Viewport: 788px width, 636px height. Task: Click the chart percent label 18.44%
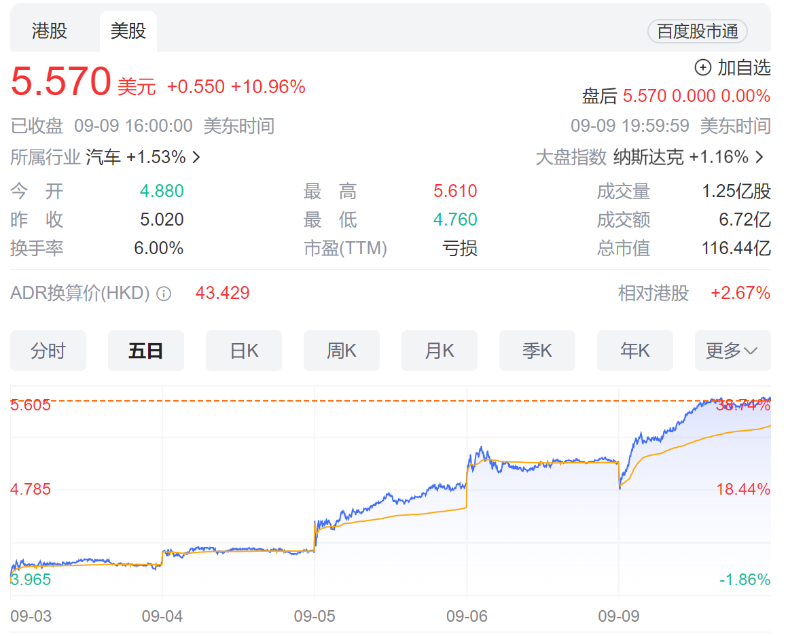tap(743, 489)
